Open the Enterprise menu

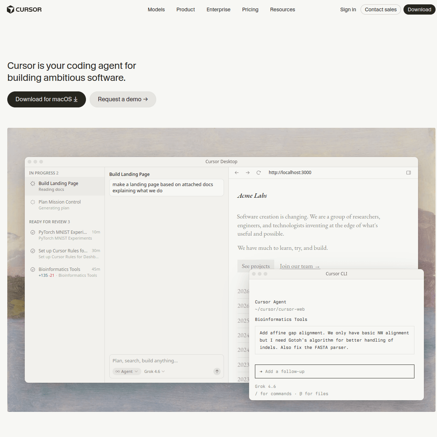pyautogui.click(x=219, y=9)
